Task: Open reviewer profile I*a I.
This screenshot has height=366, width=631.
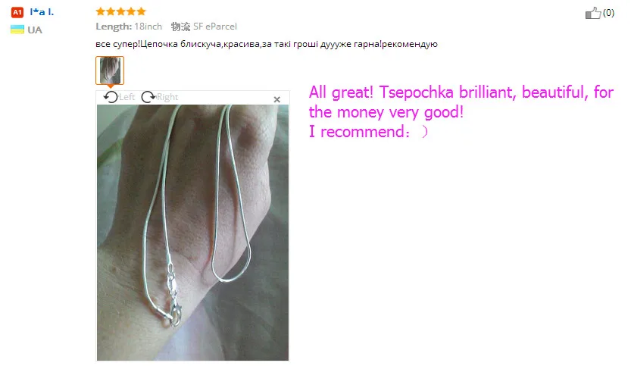Action: 42,12
